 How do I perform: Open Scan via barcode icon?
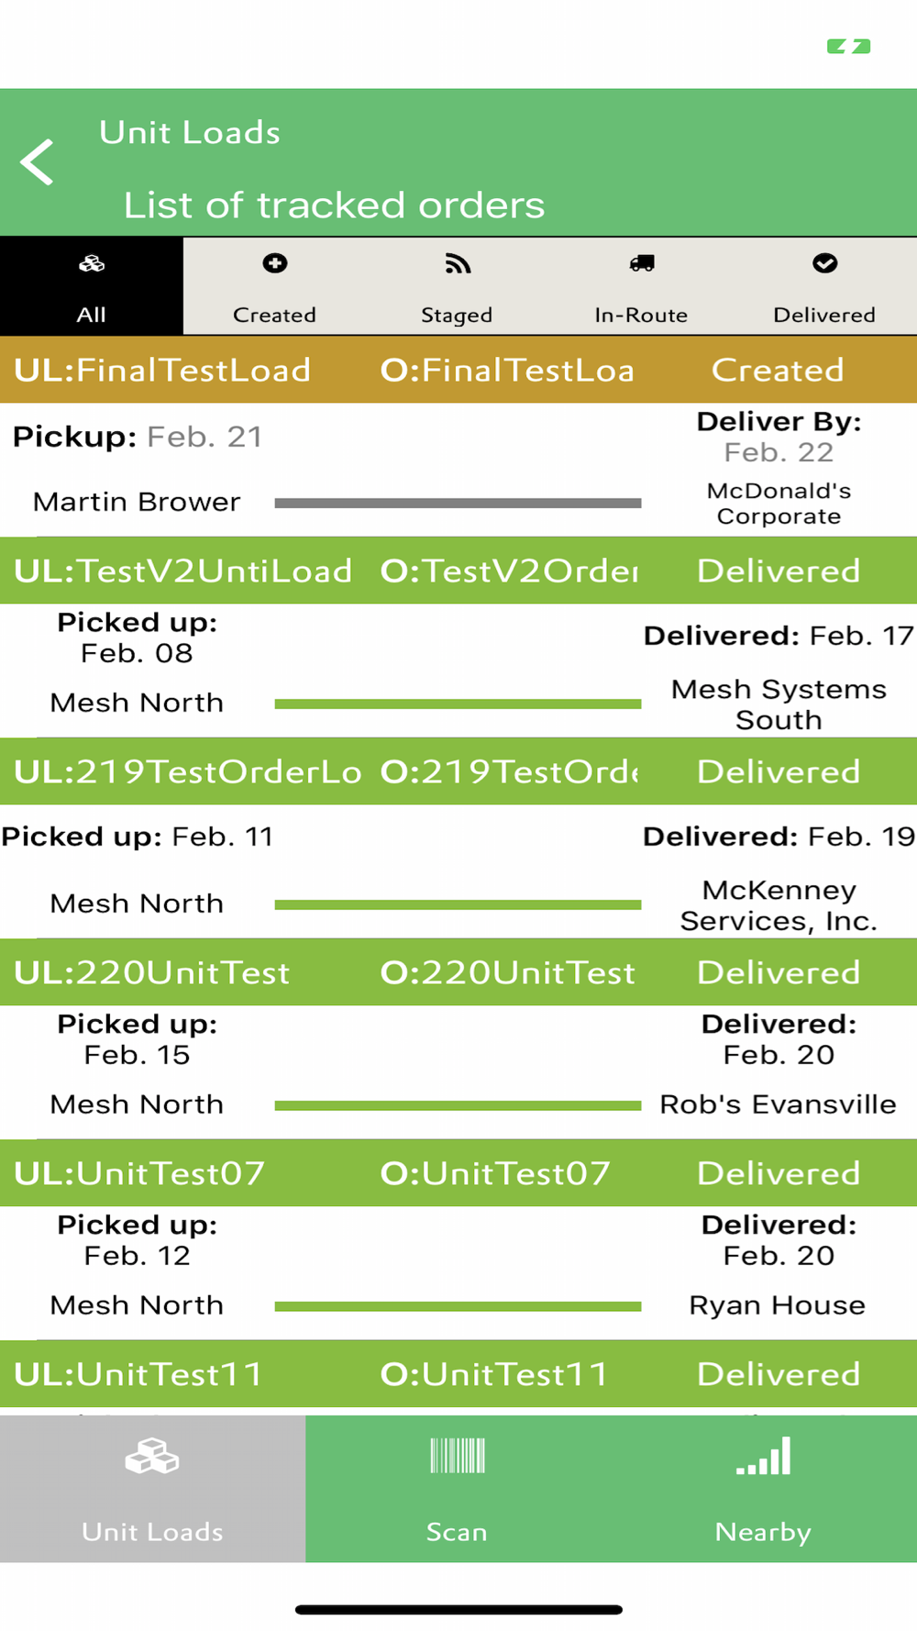click(x=458, y=1456)
